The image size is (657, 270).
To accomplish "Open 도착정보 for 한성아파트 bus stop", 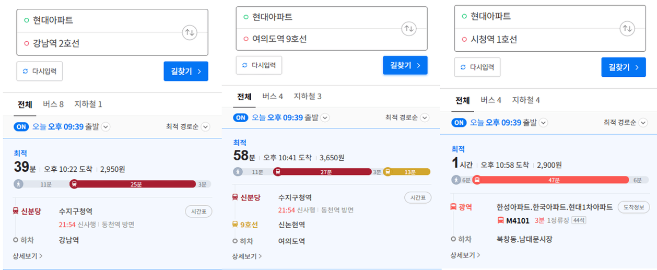I will (633, 207).
